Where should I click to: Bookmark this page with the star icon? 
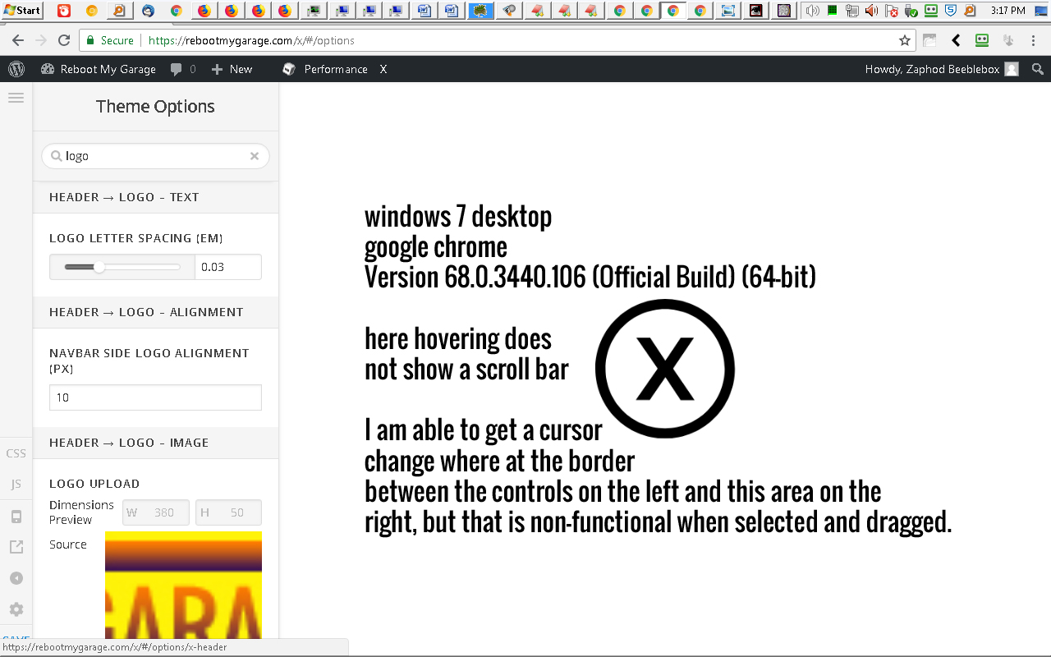pos(904,40)
